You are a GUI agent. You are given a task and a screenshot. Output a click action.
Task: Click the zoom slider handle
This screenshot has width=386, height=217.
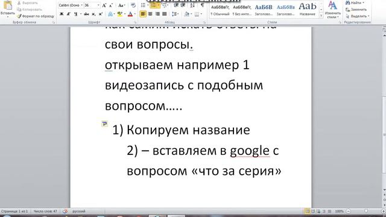(x=366, y=211)
